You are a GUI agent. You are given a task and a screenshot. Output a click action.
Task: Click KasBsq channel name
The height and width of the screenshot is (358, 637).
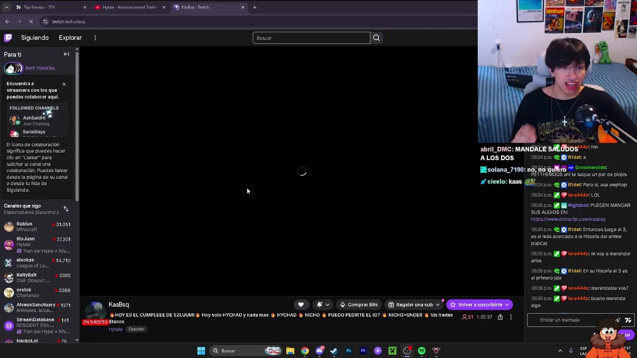118,305
